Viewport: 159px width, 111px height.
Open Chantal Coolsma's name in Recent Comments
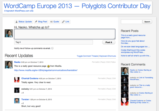point(137,101)
